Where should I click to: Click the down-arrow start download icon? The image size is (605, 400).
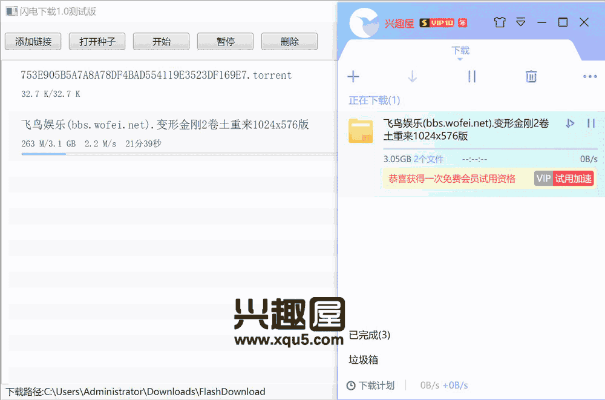click(x=412, y=76)
